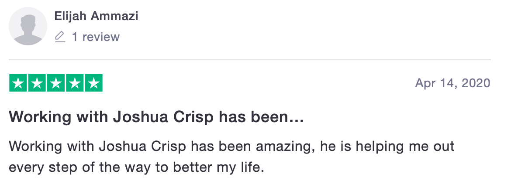Click the pencil icon beside review count

click(x=60, y=37)
